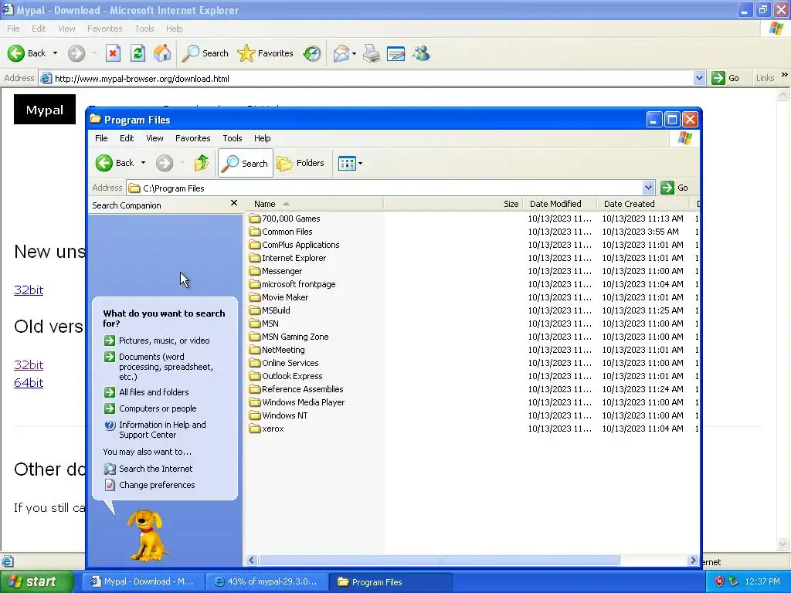
Task: Click the Forward arrow in Program Files window
Action: [x=165, y=163]
